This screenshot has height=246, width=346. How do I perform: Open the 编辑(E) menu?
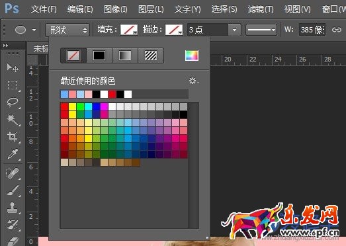80,9
